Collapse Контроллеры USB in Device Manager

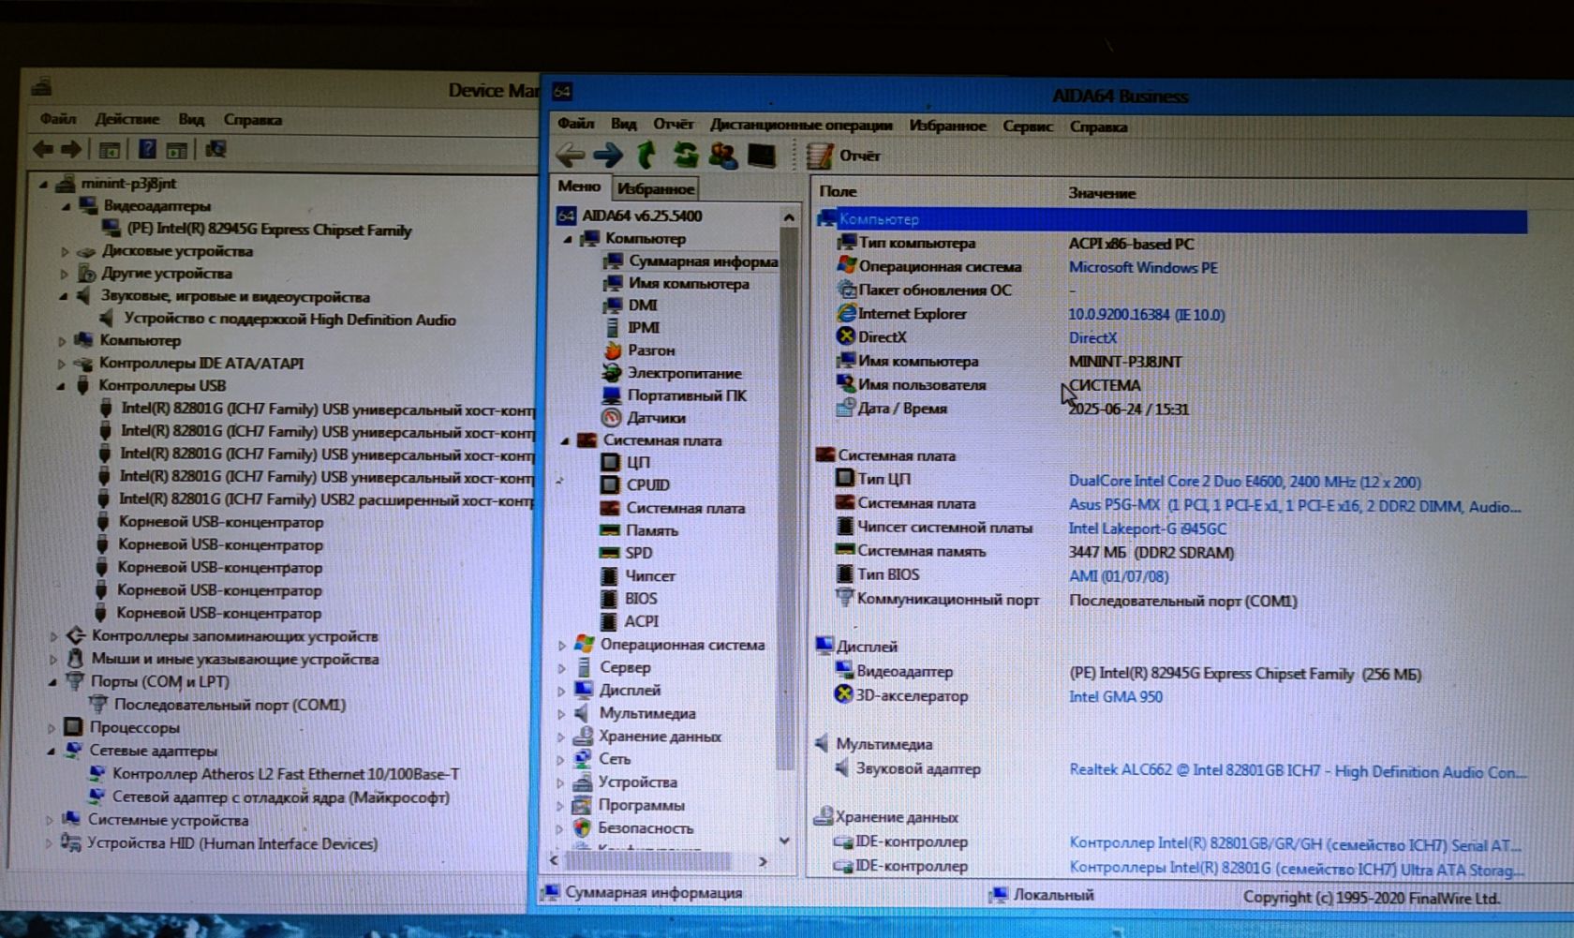(62, 385)
